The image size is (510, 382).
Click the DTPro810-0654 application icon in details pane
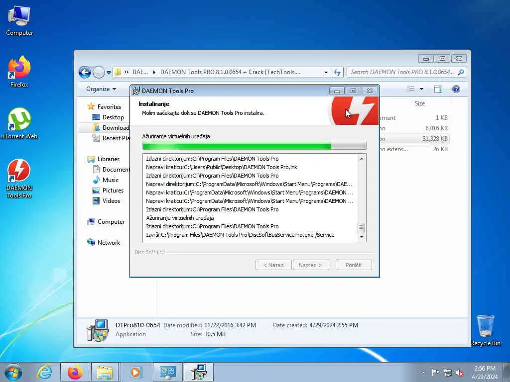(98, 330)
